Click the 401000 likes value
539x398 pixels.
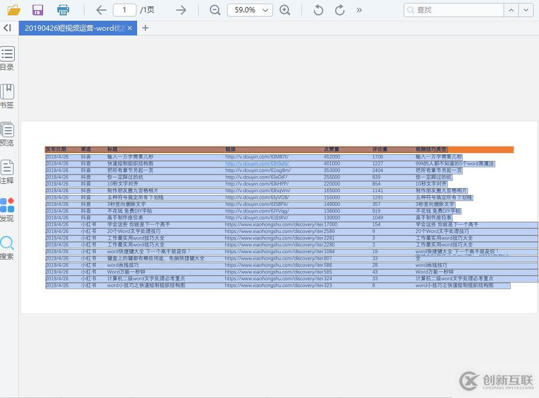point(332,163)
